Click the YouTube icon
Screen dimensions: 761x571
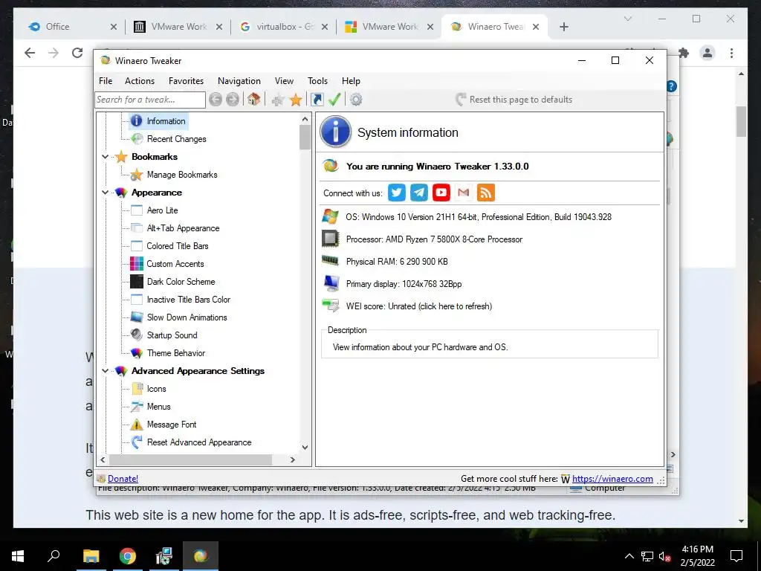441,193
